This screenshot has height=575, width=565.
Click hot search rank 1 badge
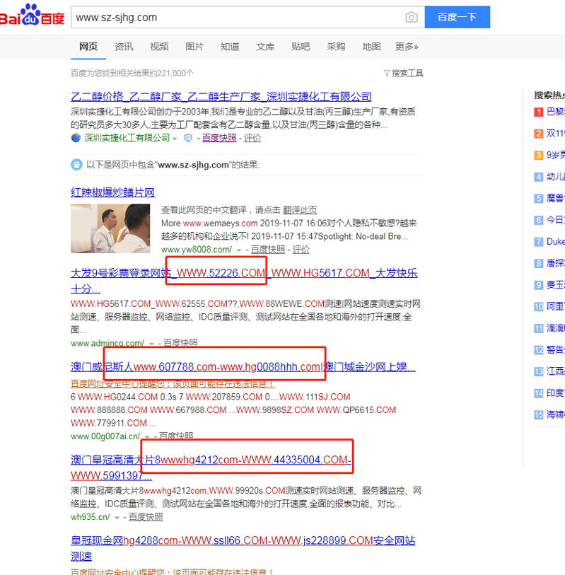538,112
